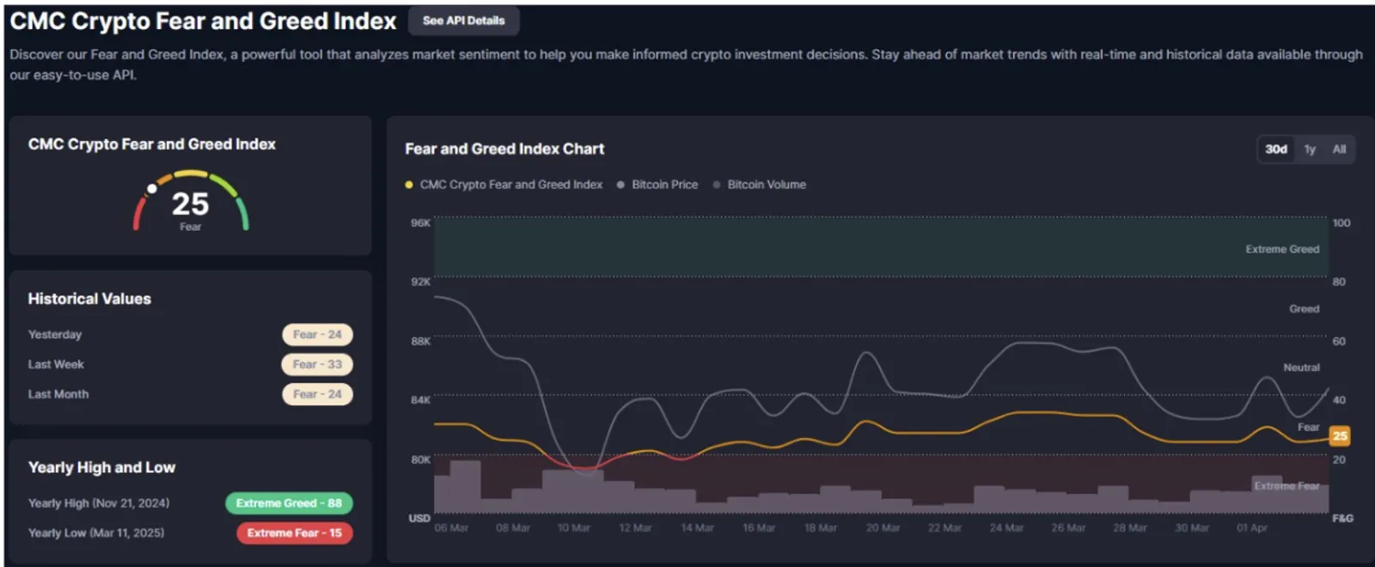Click the orange 25 current value marker
This screenshot has height=567, width=1375.
[1340, 436]
